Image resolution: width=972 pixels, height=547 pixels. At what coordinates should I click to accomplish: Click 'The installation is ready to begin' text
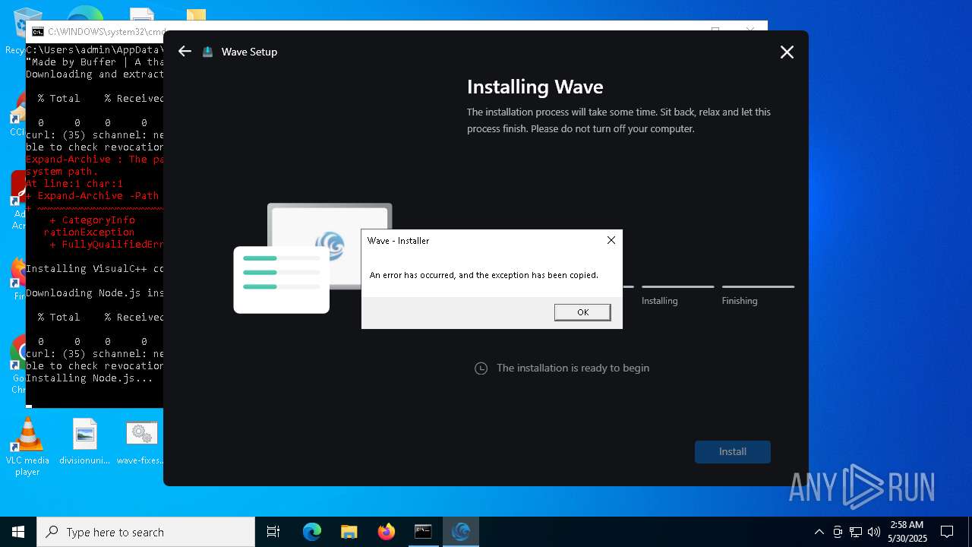click(x=573, y=368)
